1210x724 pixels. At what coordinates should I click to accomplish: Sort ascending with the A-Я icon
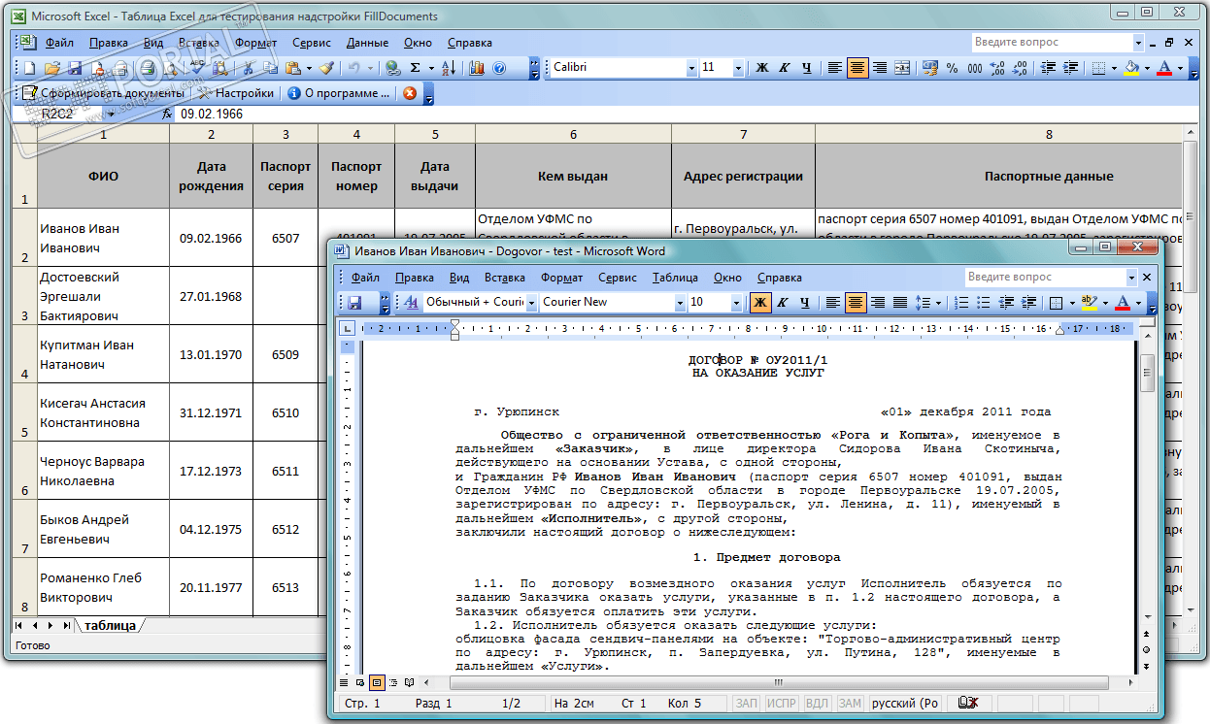click(x=448, y=68)
